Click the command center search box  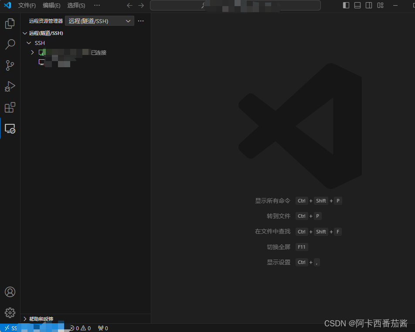(235, 5)
